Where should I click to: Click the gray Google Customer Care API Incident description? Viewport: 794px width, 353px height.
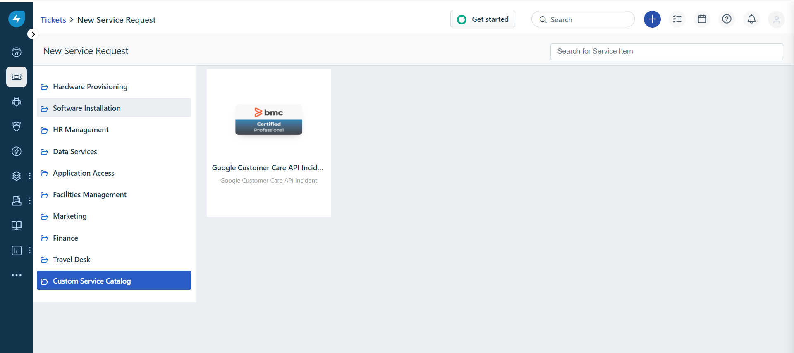tap(269, 181)
